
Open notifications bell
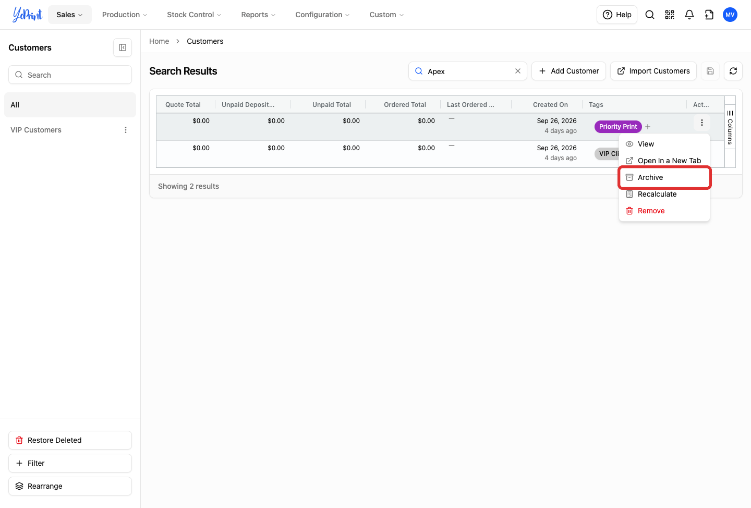click(689, 15)
